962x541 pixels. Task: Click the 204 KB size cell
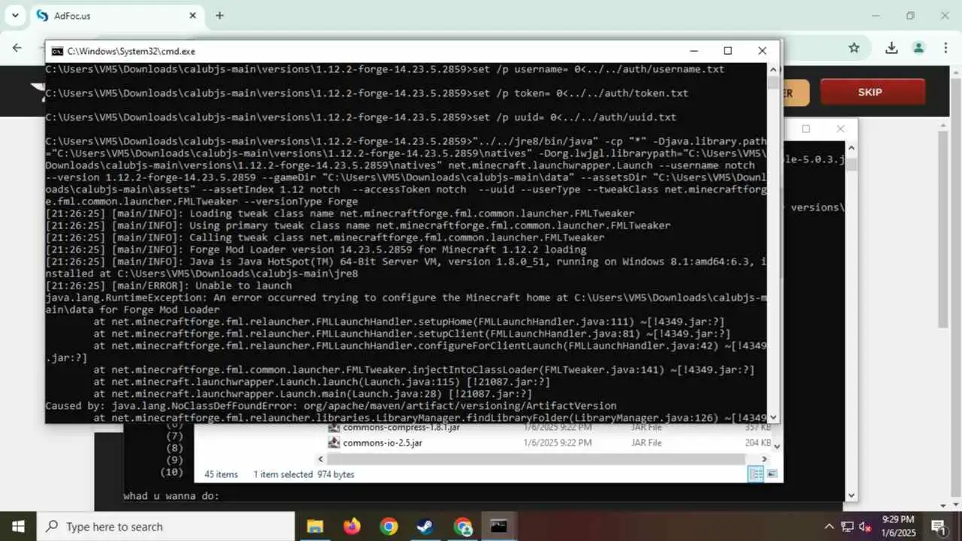758,443
